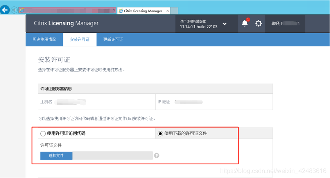This screenshot has height=178, width=330.
Task: Switch to the 更新许可证 tab
Action: pyautogui.click(x=113, y=39)
